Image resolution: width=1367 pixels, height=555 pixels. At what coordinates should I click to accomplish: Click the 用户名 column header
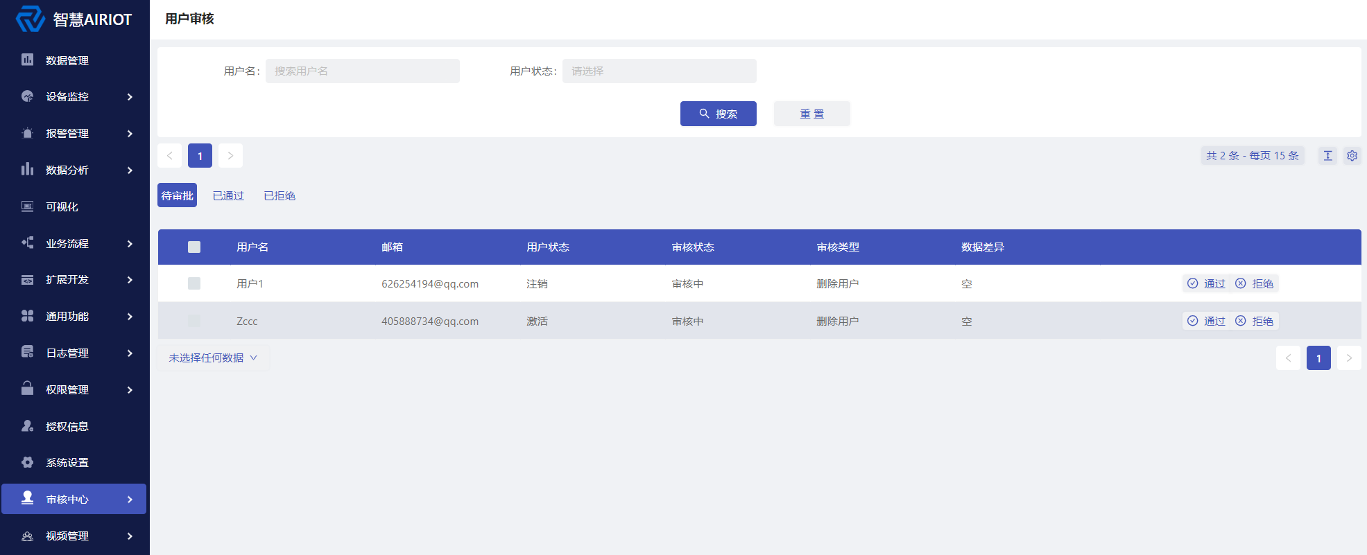[x=252, y=247]
